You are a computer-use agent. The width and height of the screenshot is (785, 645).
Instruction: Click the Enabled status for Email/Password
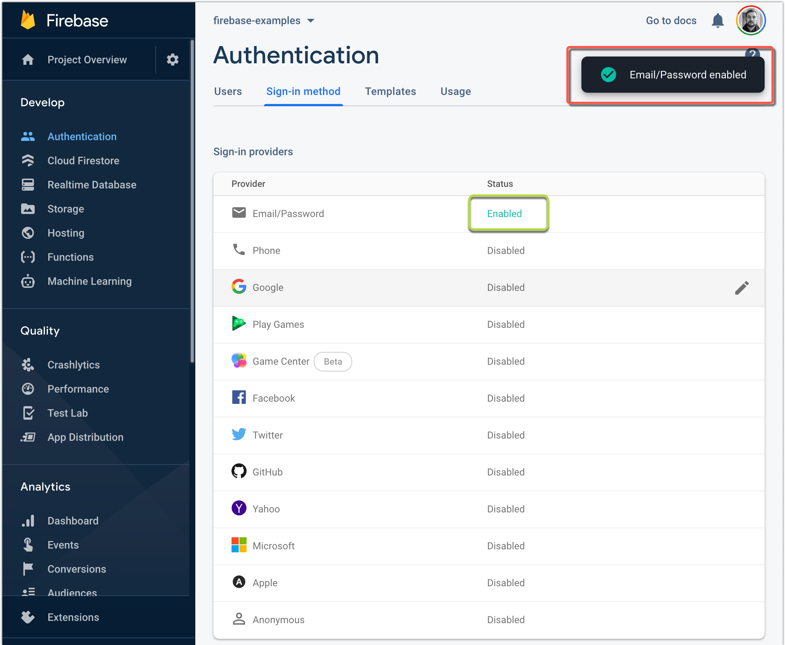pos(504,214)
